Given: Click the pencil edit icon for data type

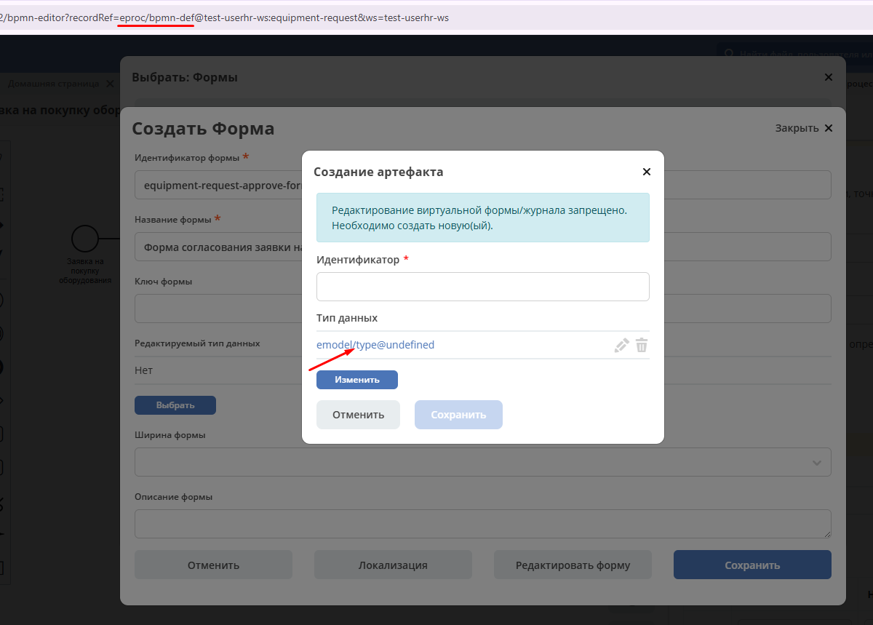Looking at the screenshot, I should (621, 346).
